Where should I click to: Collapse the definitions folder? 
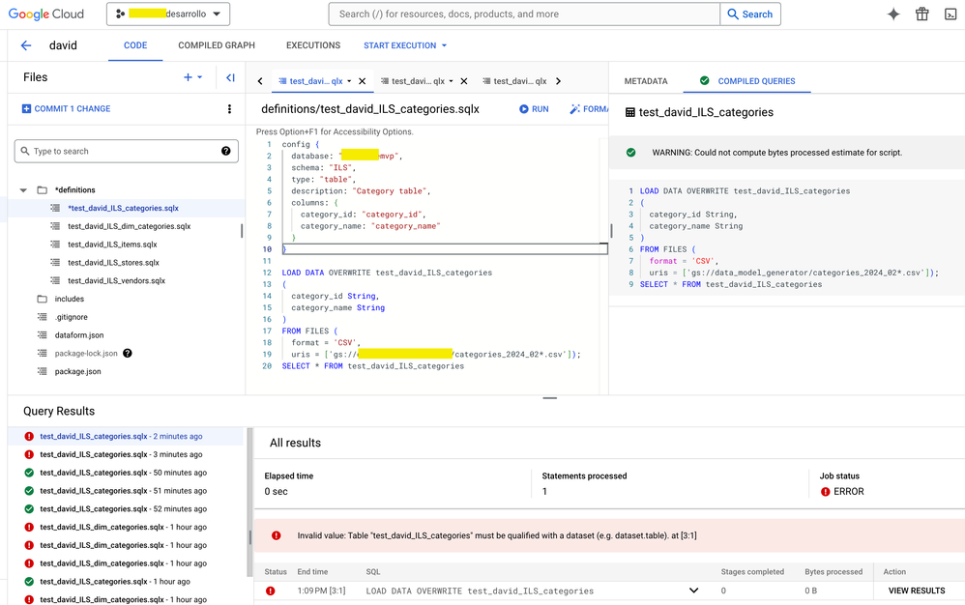[x=23, y=190]
